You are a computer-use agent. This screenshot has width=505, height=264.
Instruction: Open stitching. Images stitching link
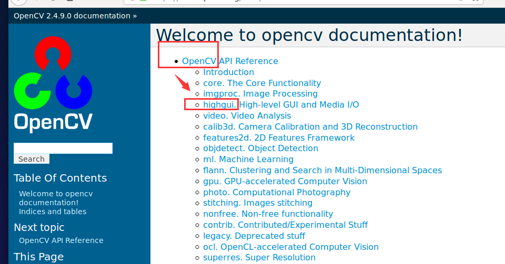tap(258, 203)
